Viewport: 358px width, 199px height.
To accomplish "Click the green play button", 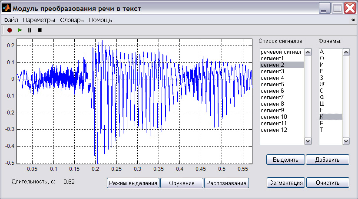I will (20, 30).
